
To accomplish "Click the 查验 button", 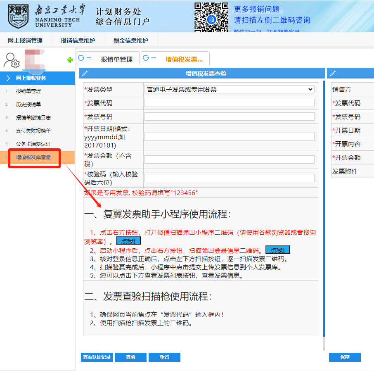I will coord(130,357).
